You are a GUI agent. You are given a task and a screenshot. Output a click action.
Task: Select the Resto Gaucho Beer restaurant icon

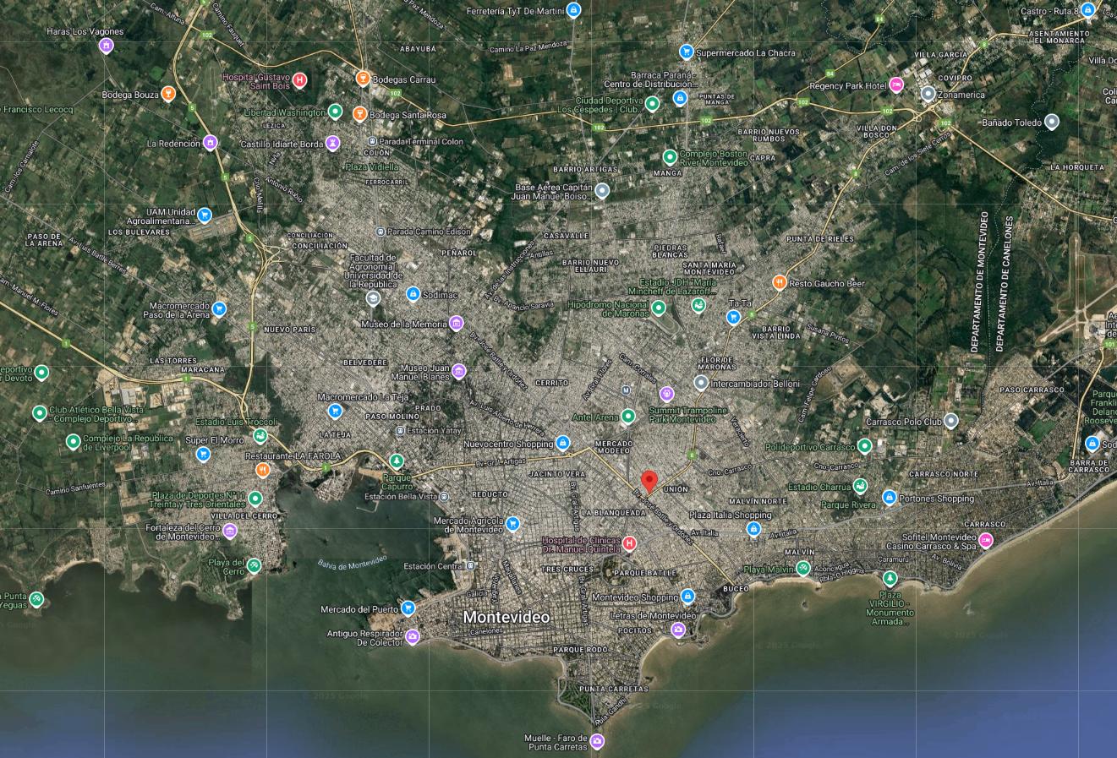pyautogui.click(x=779, y=283)
